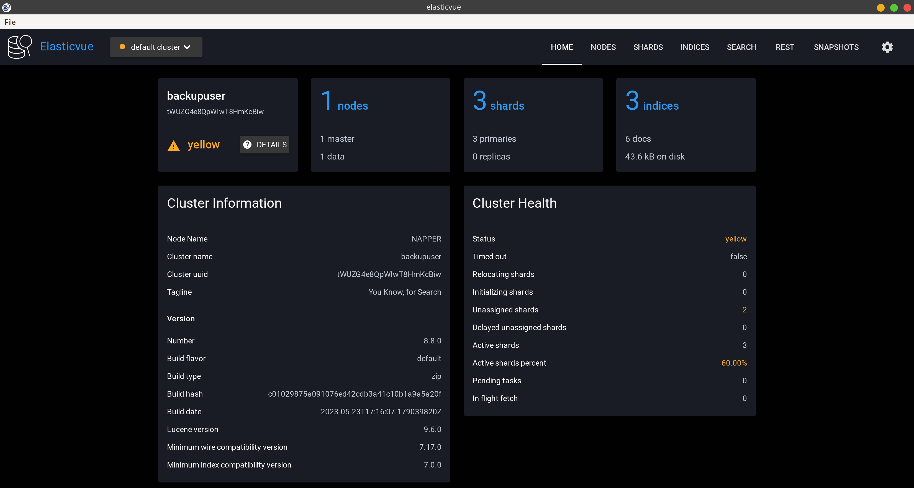This screenshot has height=488, width=914.
Task: Click the Status value yellow in Cluster Health
Action: [736, 239]
